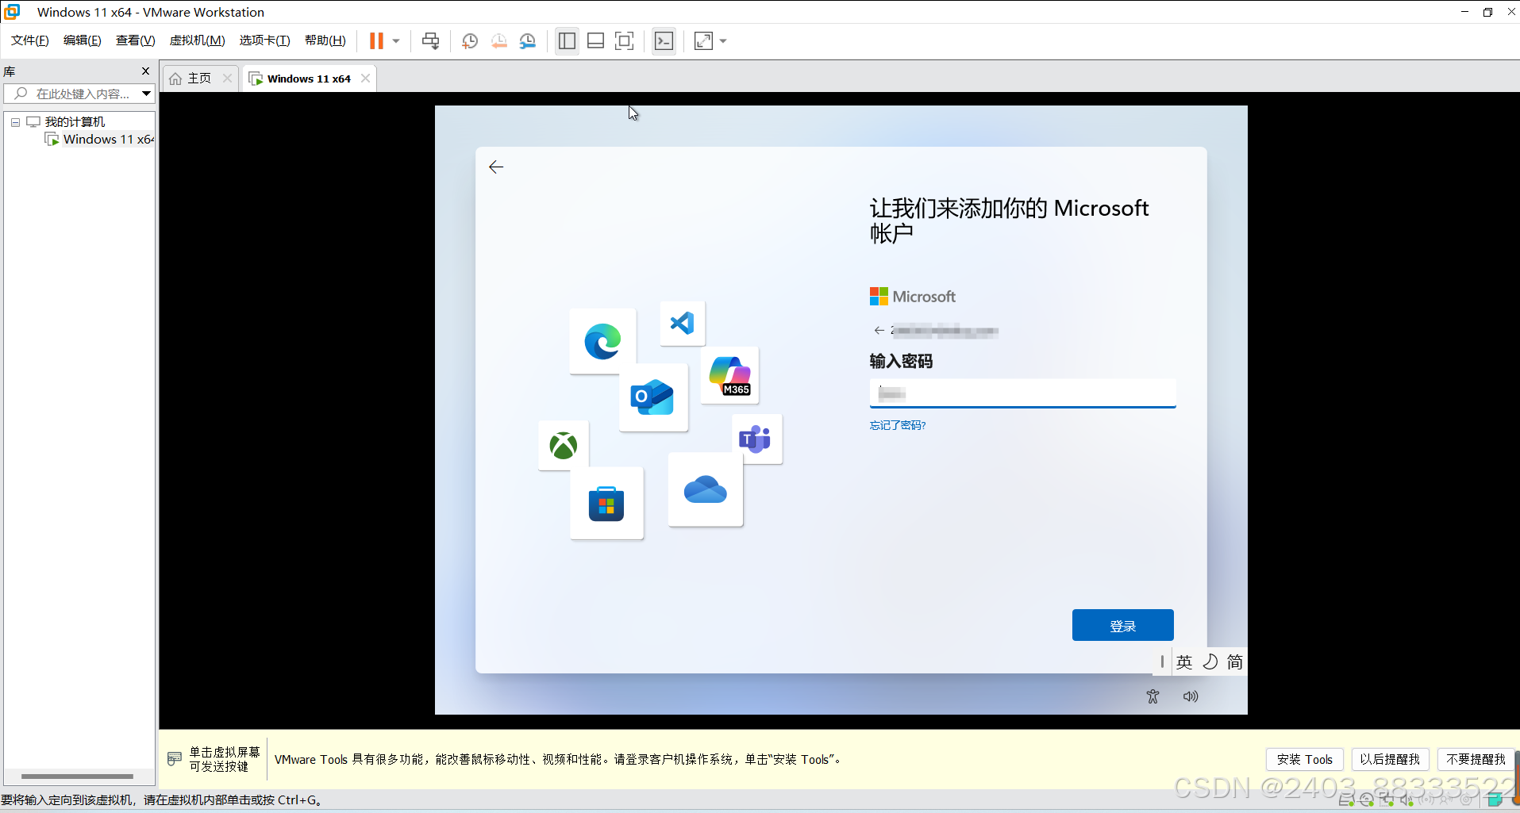Click the orange pause virtual machine button
This screenshot has height=813, width=1520.
[376, 40]
